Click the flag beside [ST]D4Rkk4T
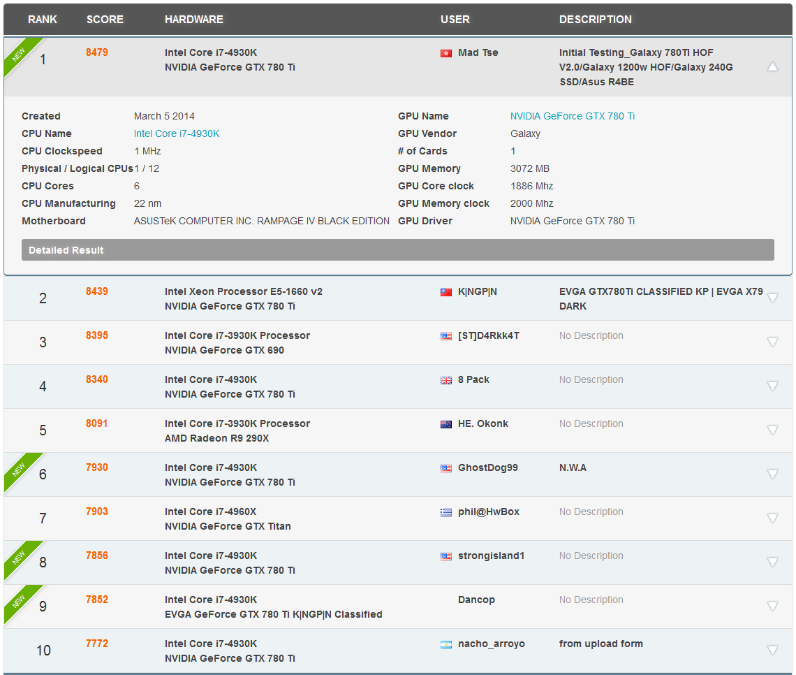796x675 pixels. [x=446, y=336]
